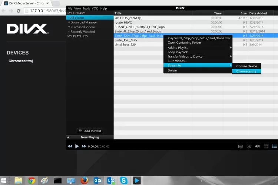Switch to DivX Media Server Chrome tab
278x185 pixels.
[27, 3]
